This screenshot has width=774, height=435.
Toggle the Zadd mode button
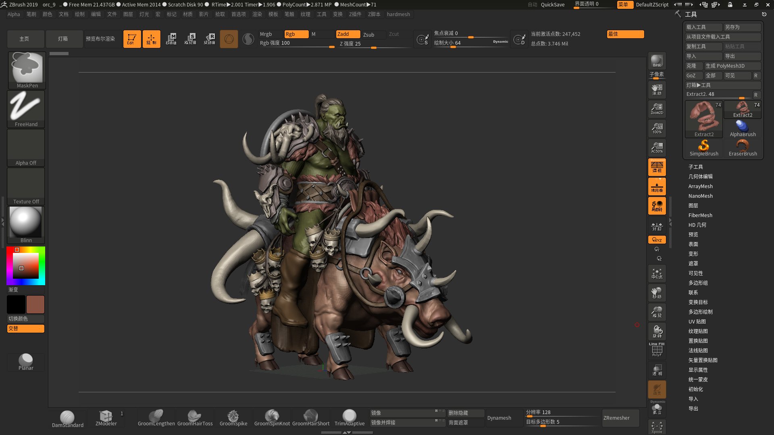click(x=347, y=34)
